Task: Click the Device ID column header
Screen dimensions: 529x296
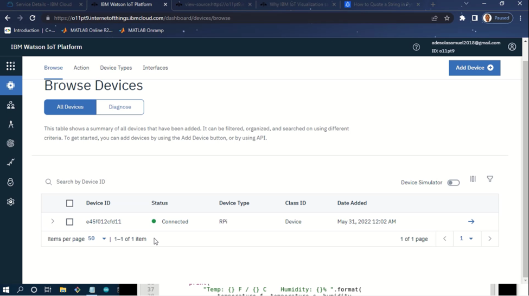Action: tap(98, 203)
